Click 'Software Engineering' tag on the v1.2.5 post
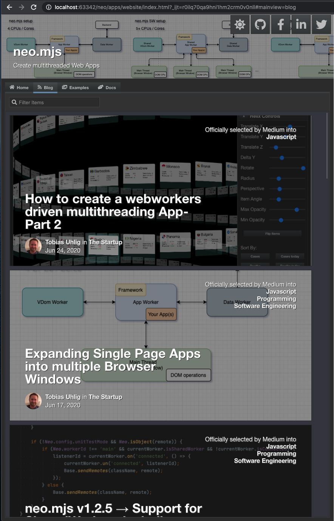334x521 pixels. coord(265,461)
